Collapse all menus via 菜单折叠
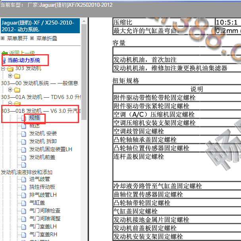The image size is (241, 241). [x=47, y=38]
